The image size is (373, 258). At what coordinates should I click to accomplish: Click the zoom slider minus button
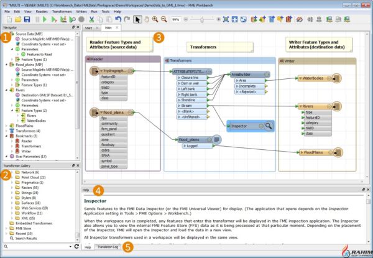pos(186,19)
